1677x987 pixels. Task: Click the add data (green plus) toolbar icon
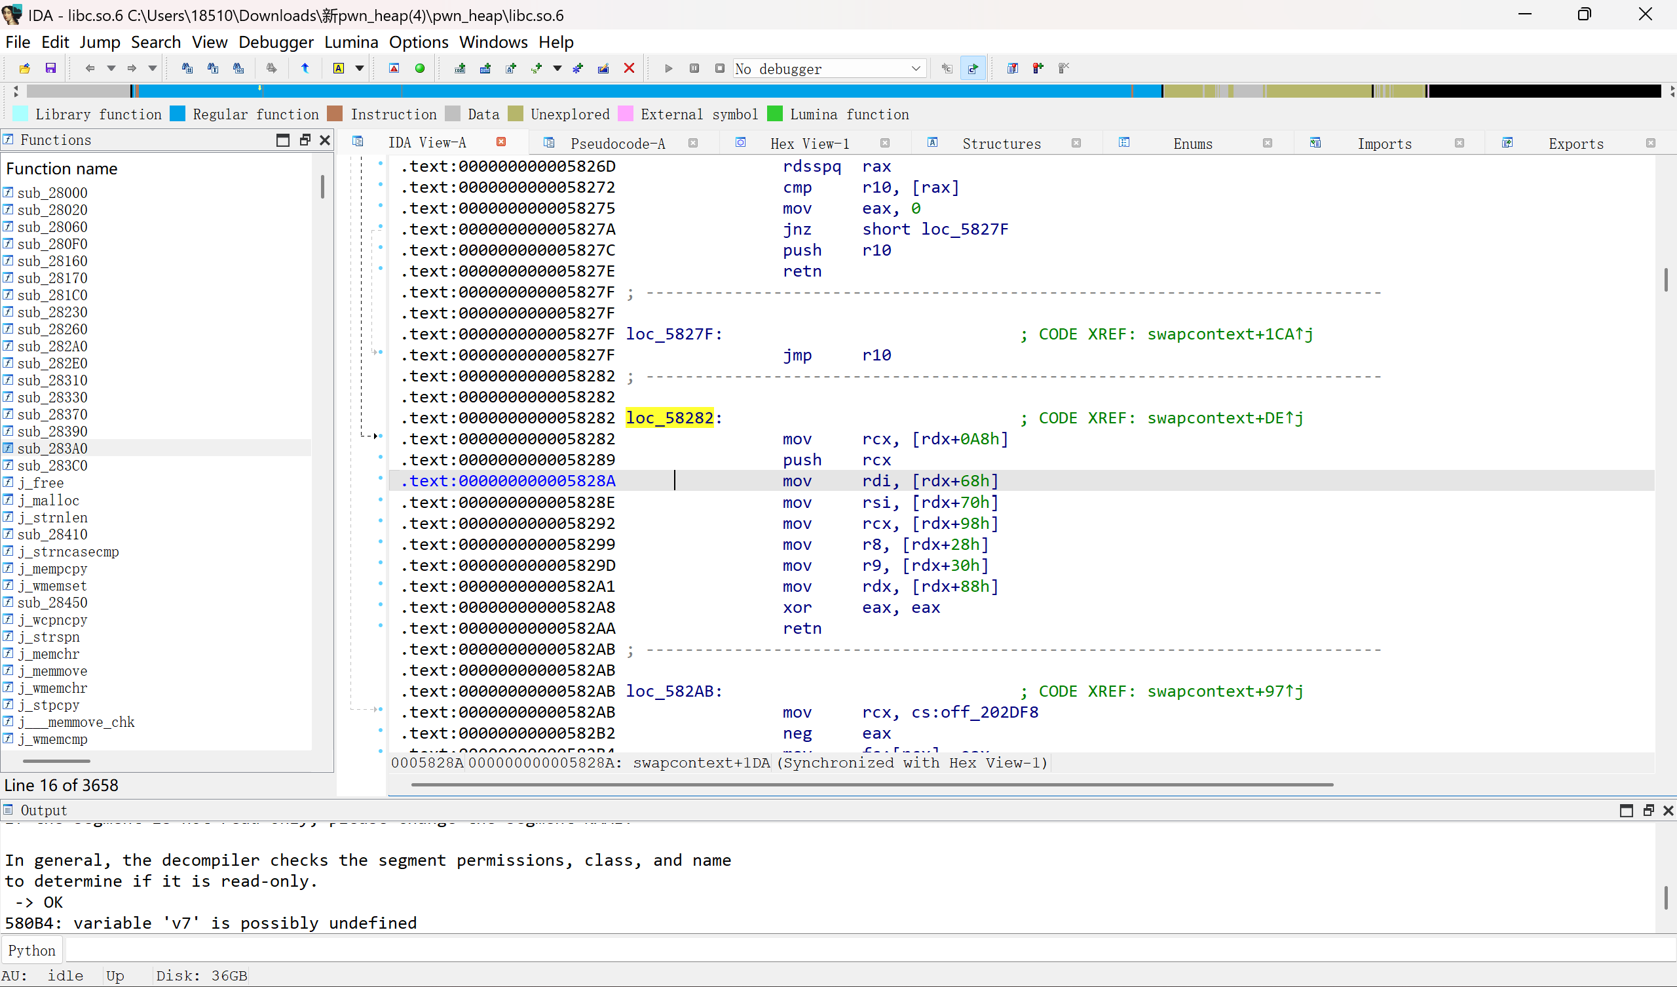point(485,68)
